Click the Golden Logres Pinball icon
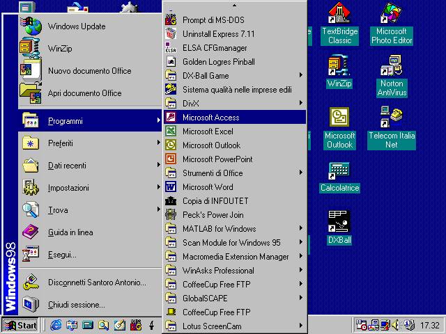Image resolution: width=446 pixels, height=334 pixels. pos(171,62)
